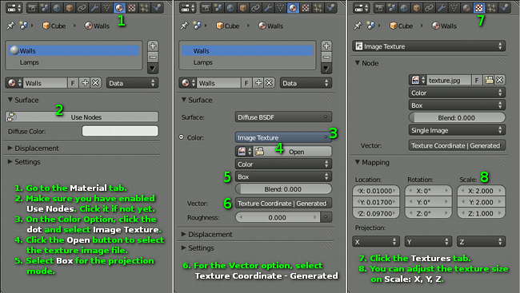Click the Texture Coordinate | Generated vector in middle panel
520x293 pixels.
click(283, 204)
